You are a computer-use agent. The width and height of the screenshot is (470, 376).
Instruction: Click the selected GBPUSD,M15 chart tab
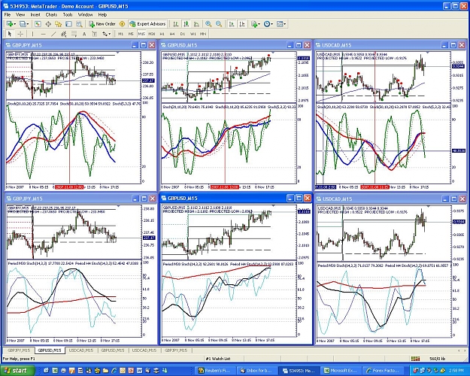coord(50,350)
